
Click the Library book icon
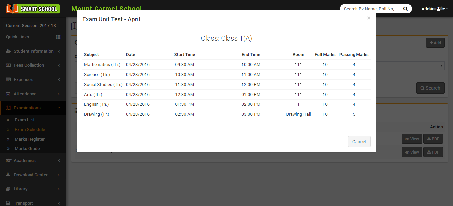pyautogui.click(x=8, y=189)
